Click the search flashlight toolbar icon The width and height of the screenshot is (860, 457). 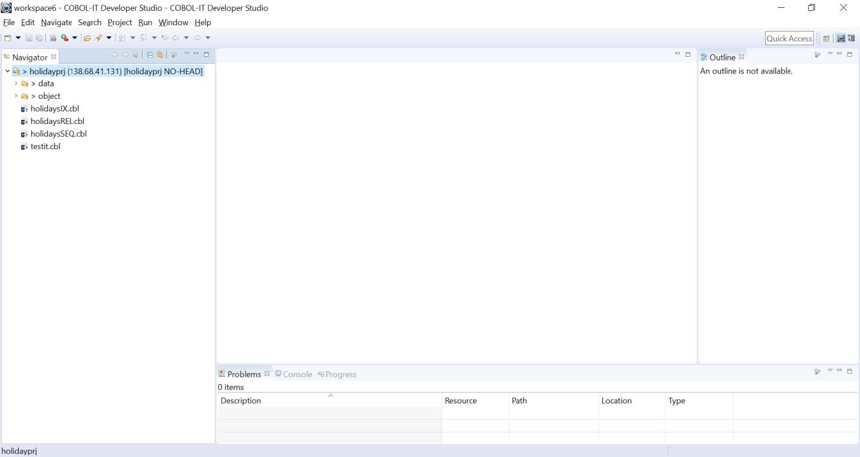99,38
